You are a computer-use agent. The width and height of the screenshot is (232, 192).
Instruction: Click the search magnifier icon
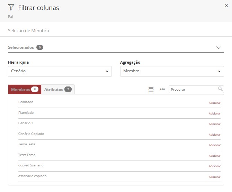[220, 89]
